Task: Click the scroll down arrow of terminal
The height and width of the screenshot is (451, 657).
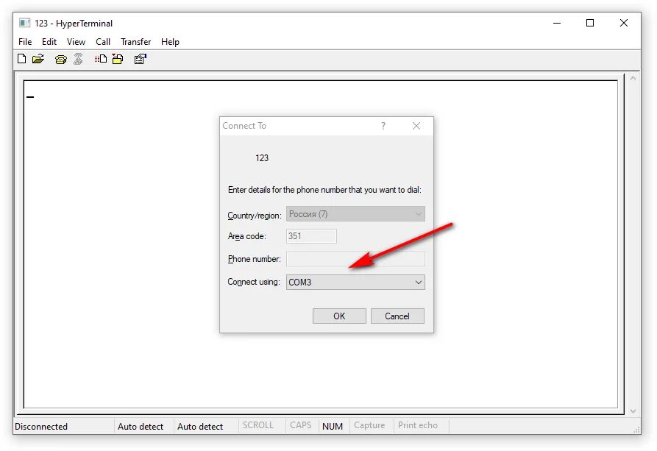Action: [x=633, y=411]
